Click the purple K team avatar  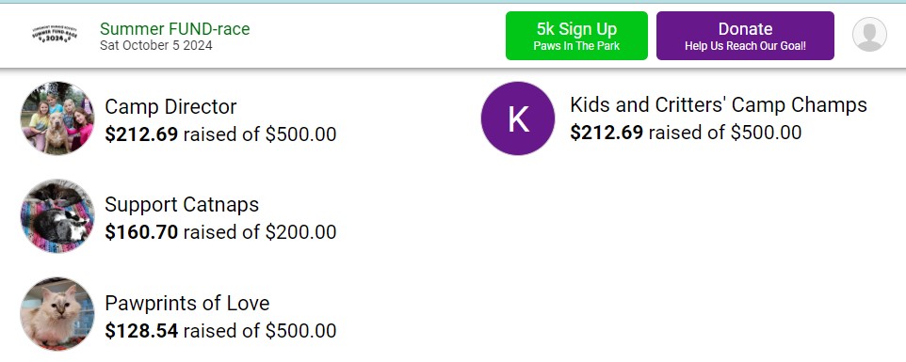(518, 118)
